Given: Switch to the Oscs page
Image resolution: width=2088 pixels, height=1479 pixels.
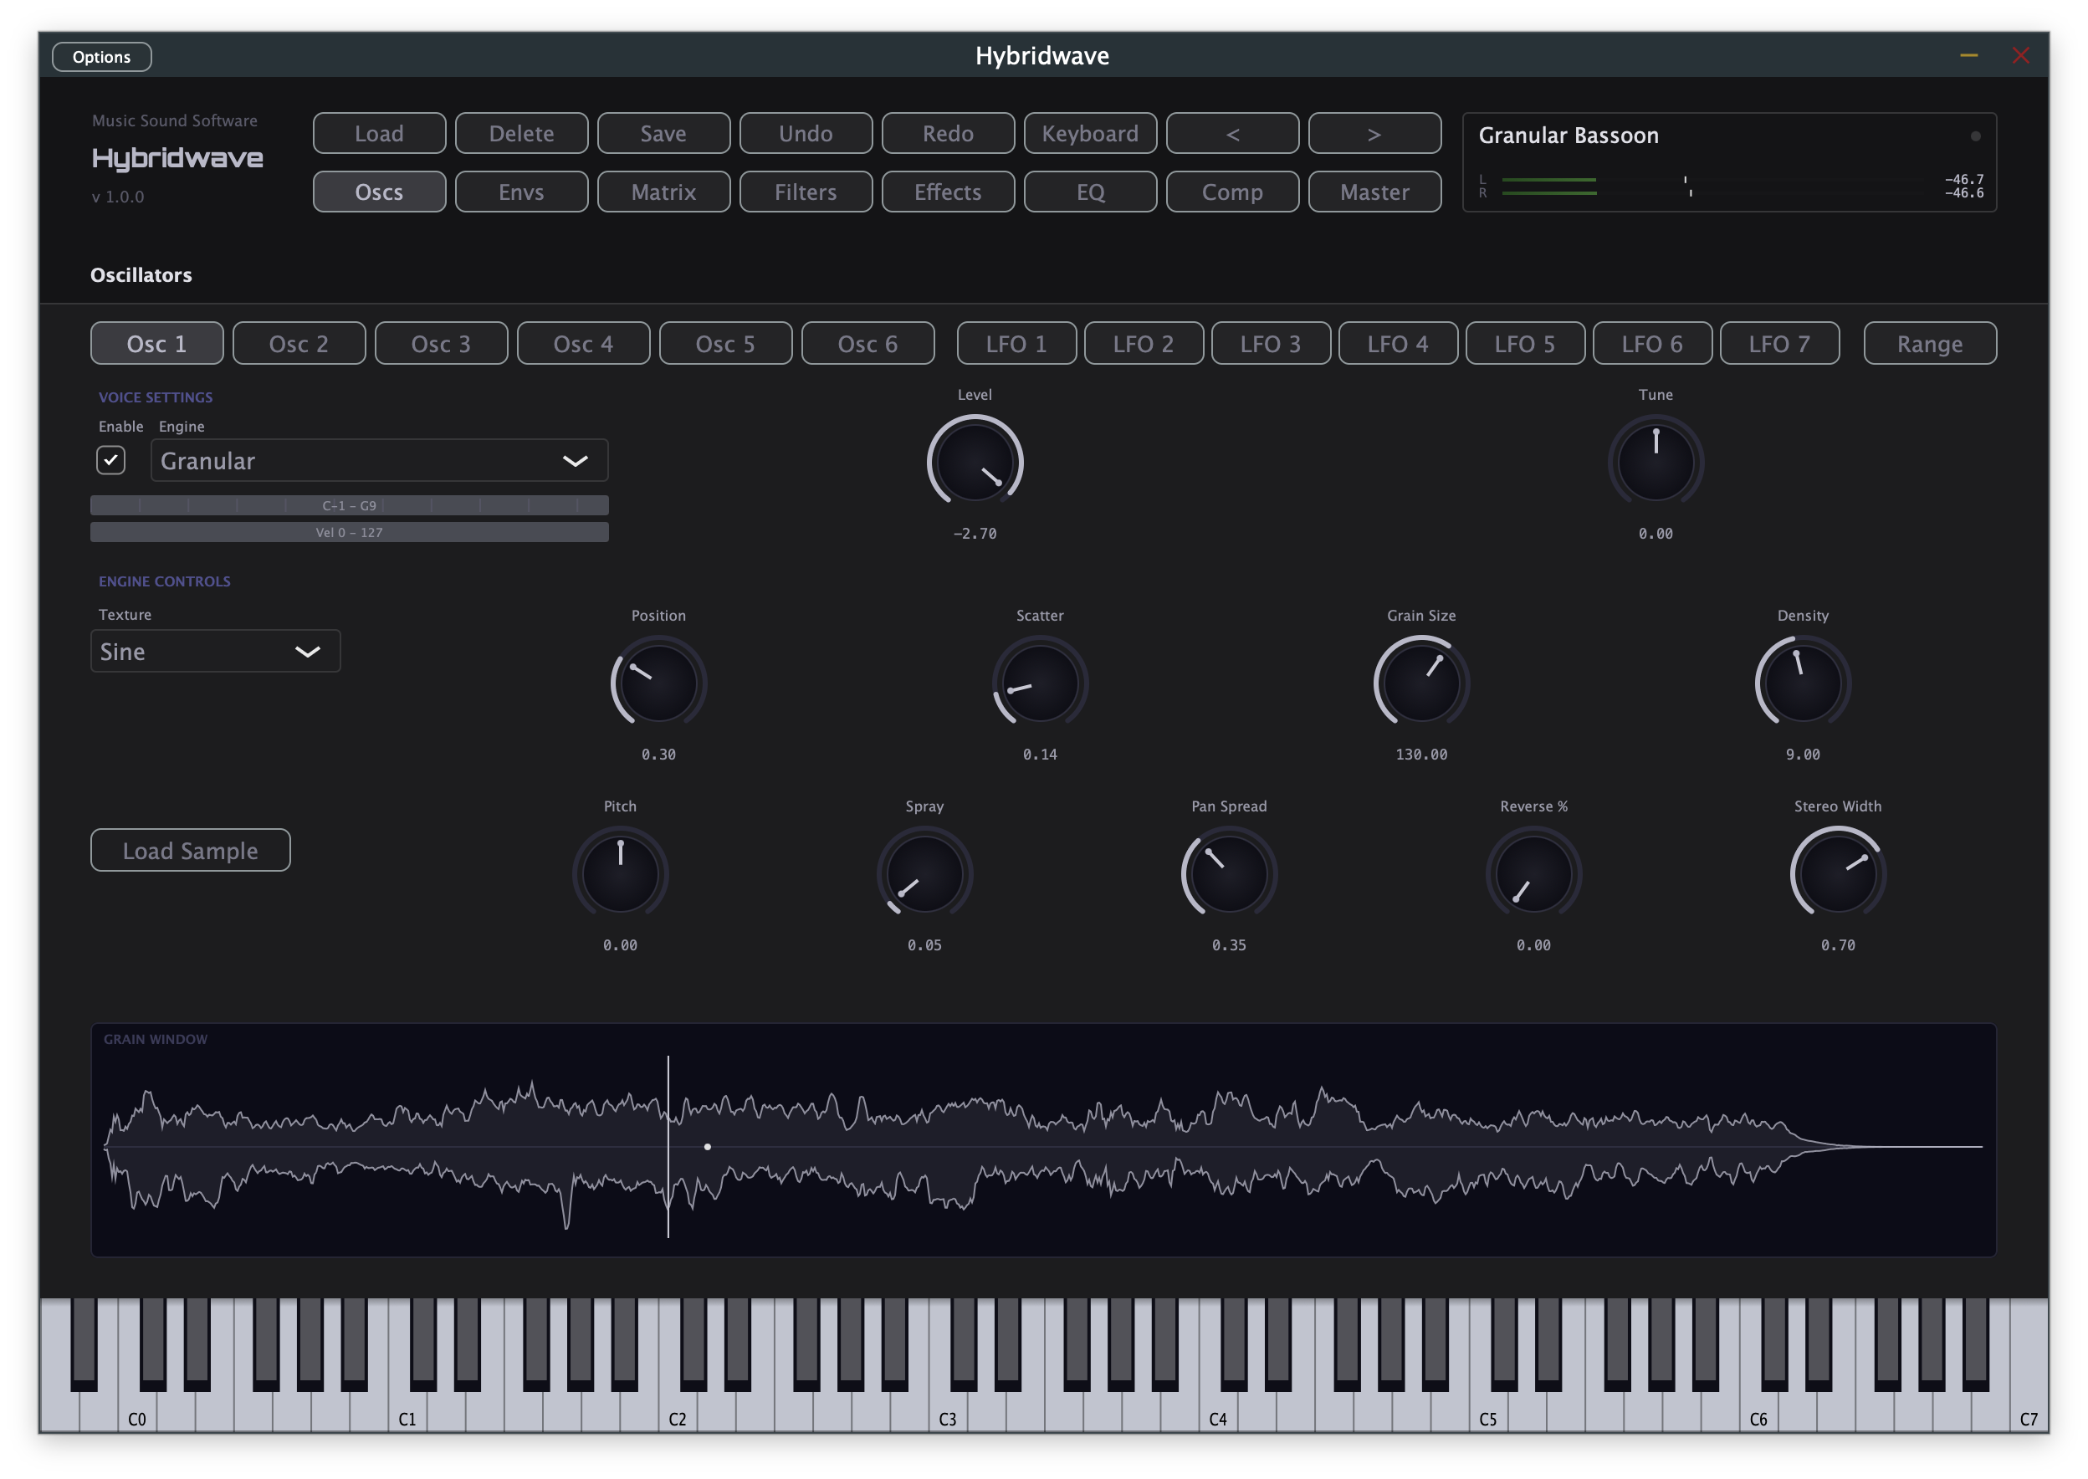Looking at the screenshot, I should point(379,192).
